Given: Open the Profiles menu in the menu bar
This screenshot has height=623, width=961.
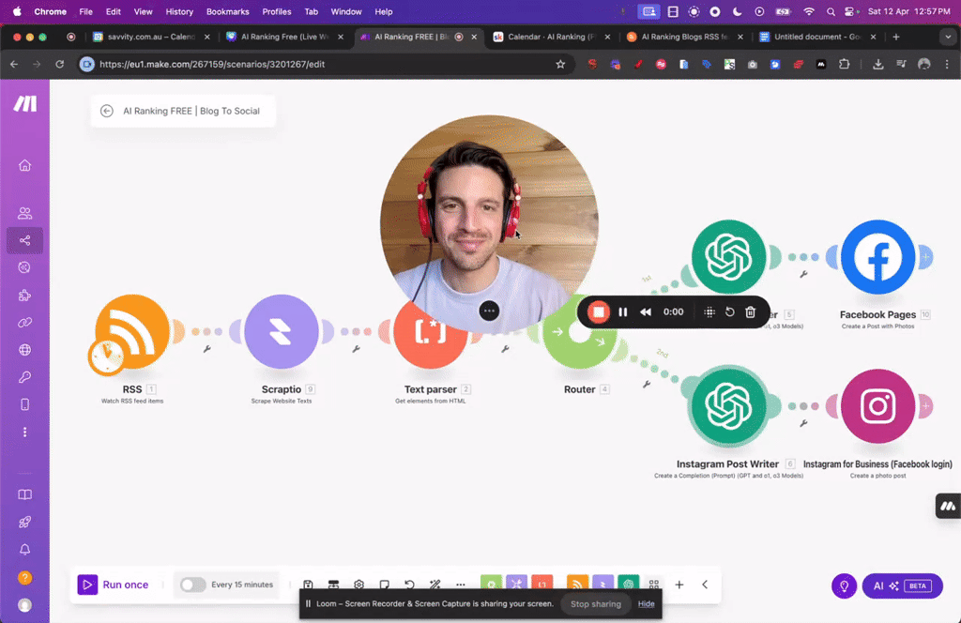Looking at the screenshot, I should click(x=277, y=11).
